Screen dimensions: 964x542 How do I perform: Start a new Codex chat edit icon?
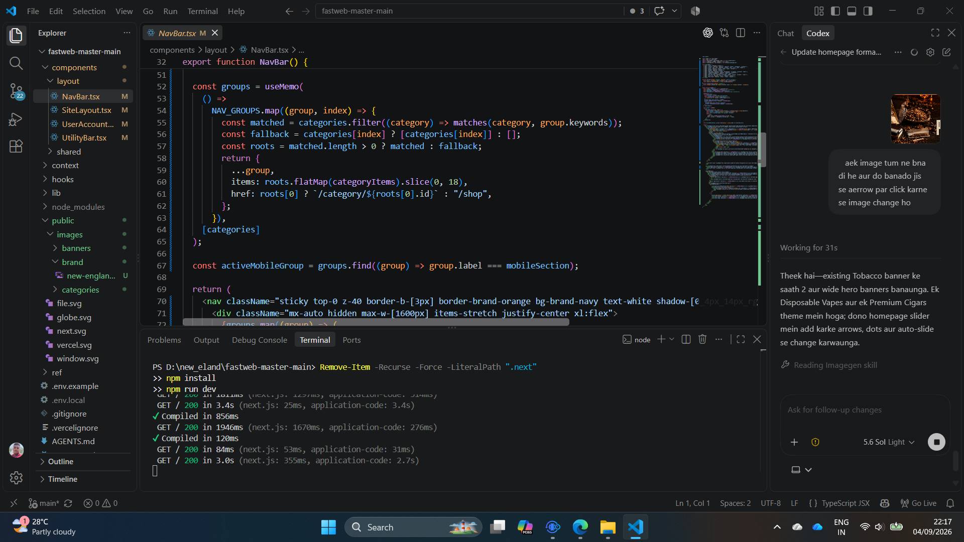(947, 52)
